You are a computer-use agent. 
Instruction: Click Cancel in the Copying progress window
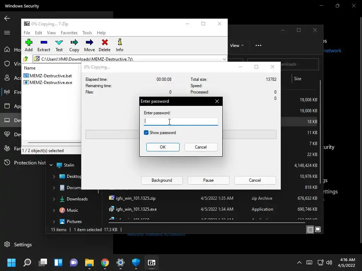tap(255, 180)
